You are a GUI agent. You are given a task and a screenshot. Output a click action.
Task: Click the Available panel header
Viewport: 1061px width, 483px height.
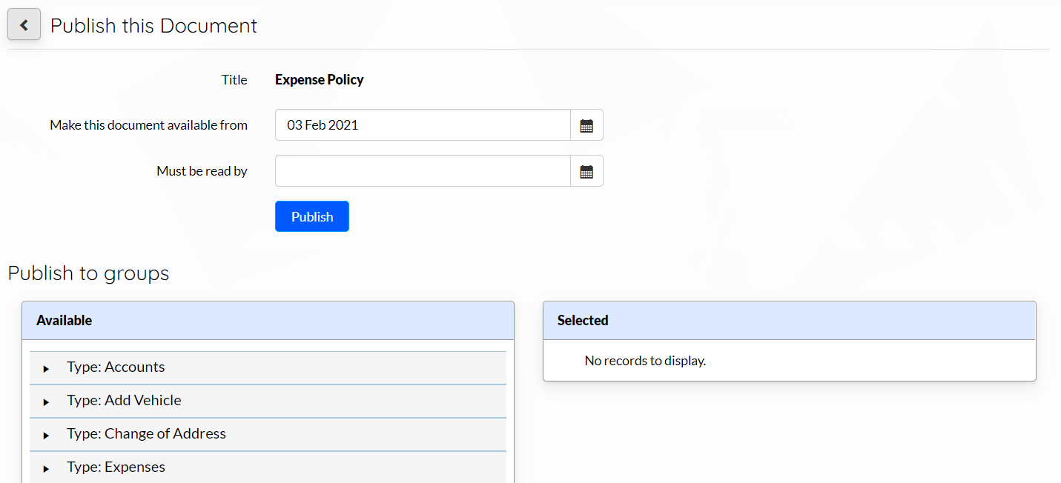click(268, 321)
